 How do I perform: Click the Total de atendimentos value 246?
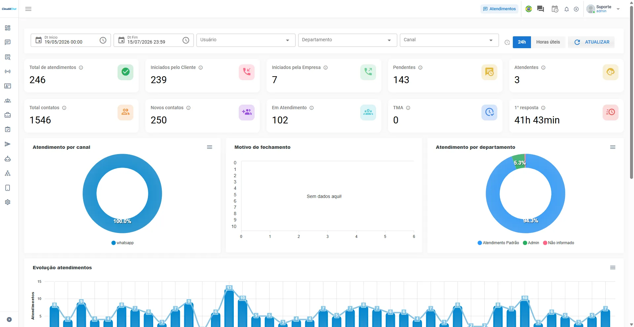click(x=37, y=80)
